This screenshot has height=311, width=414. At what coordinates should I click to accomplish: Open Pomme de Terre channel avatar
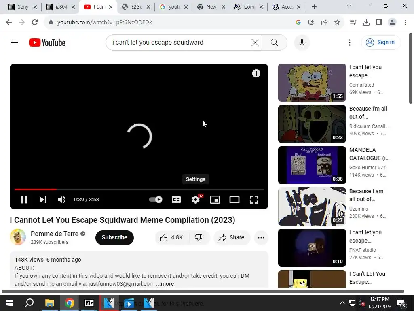[x=18, y=237]
